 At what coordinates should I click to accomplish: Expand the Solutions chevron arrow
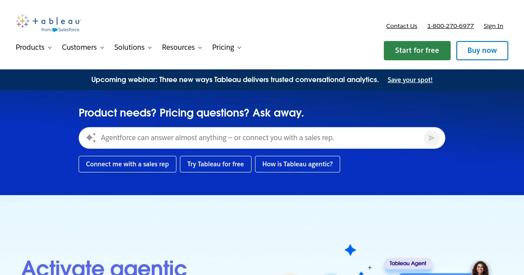[150, 48]
